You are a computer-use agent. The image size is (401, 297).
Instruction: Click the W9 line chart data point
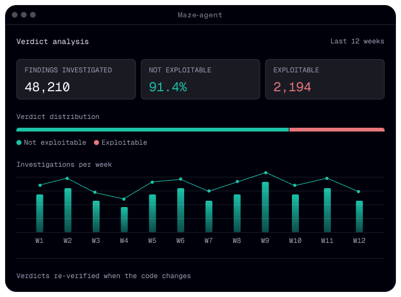pyautogui.click(x=265, y=173)
